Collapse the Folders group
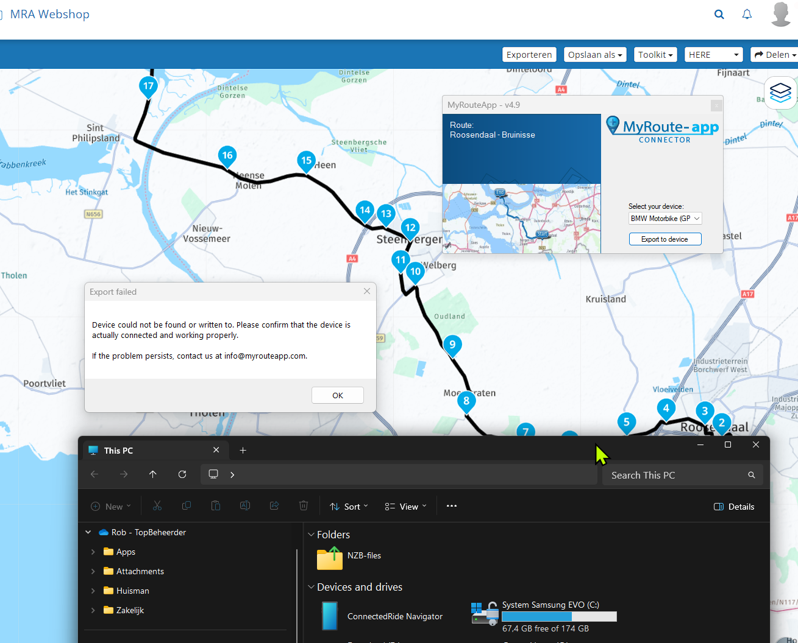Screen dimensions: 798x643 click(x=312, y=535)
